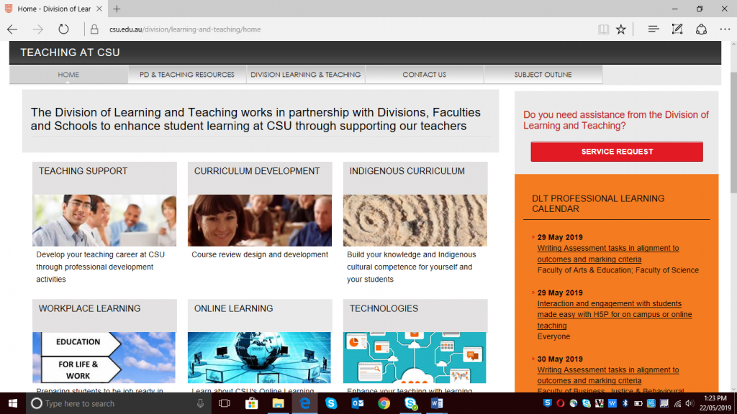Open Edge Settings and more ellipsis
737x414 pixels.
(725, 29)
